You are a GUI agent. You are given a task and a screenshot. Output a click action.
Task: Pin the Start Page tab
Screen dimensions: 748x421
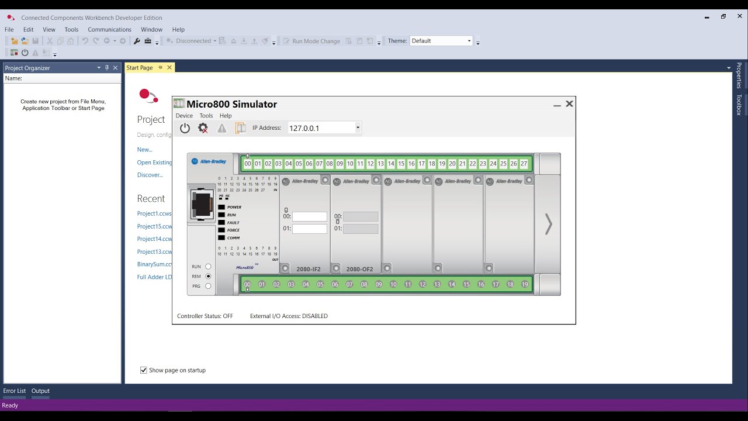[x=161, y=67]
